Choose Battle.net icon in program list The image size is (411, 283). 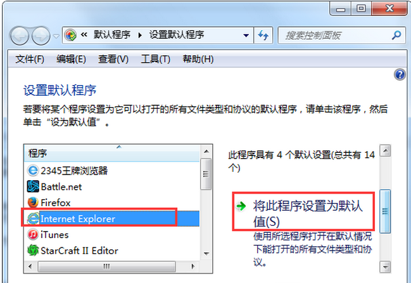coord(33,187)
